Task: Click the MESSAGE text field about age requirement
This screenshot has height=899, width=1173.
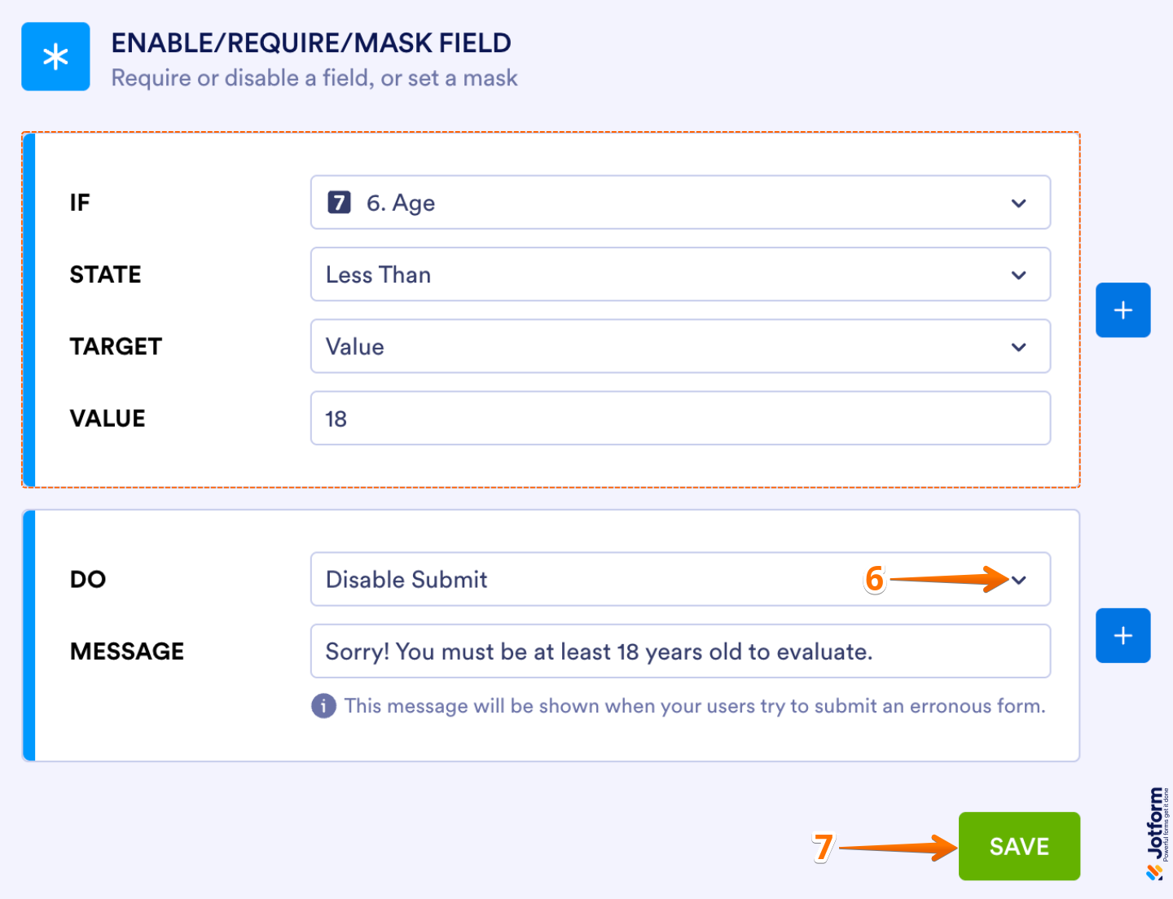Action: point(680,651)
